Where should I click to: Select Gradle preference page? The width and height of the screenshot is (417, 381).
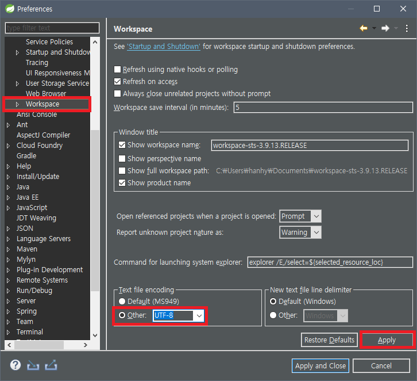(26, 156)
